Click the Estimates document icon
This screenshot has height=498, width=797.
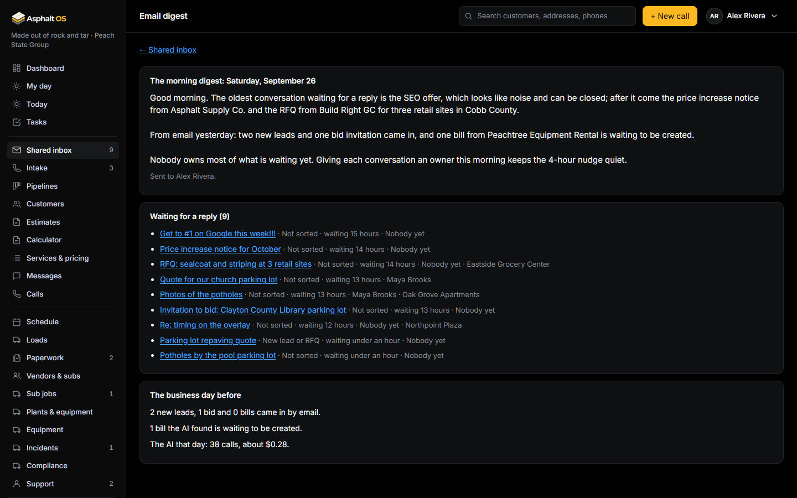17,222
